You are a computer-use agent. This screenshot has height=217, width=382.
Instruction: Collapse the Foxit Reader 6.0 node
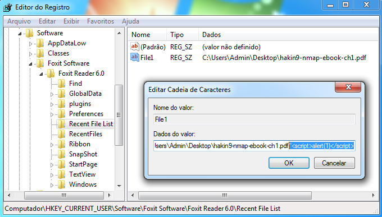41,74
